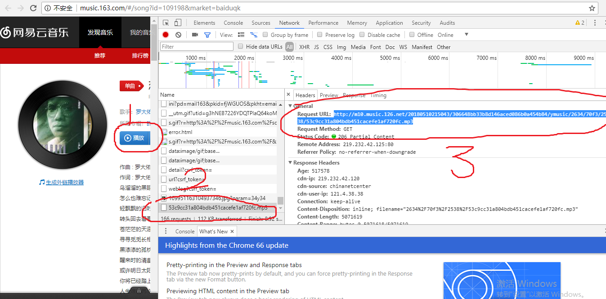
Task: Click the browser address bar URL
Action: click(x=160, y=8)
